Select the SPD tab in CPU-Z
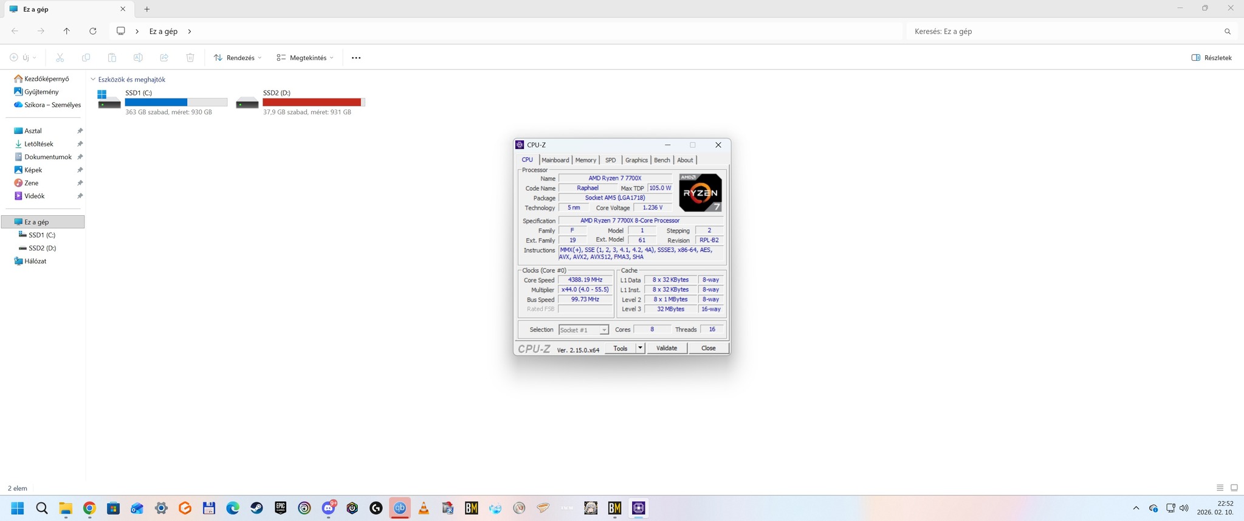This screenshot has width=1244, height=521. click(610, 160)
